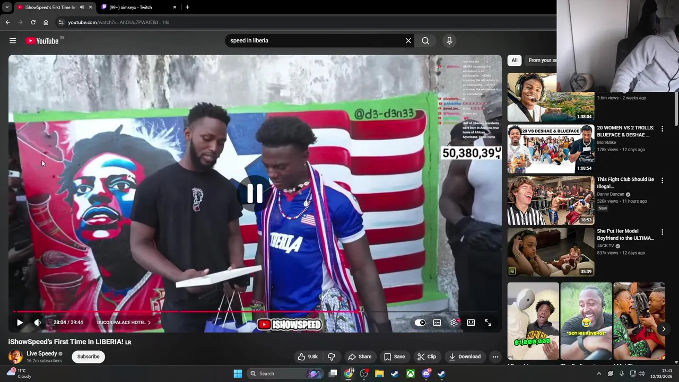Screen dimensions: 679x382
Task: Open the weather widget 11°C Cloudy
Action: pyautogui.click(x=19, y=374)
